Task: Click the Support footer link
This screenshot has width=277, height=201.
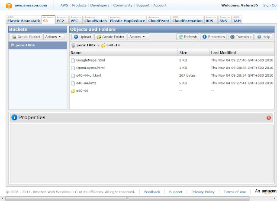Action: click(176, 192)
